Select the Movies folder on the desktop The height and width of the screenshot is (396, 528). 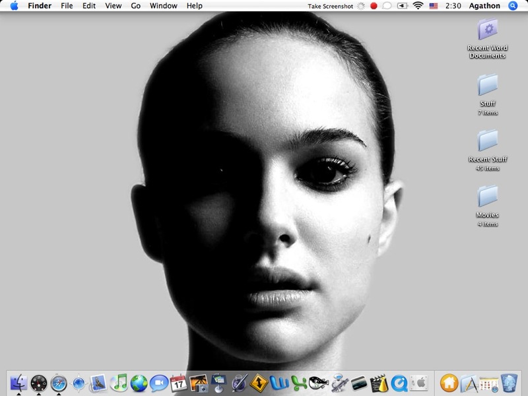point(487,197)
